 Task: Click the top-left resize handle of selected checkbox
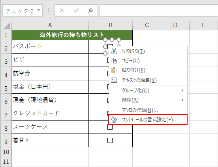pyautogui.click(x=105, y=40)
